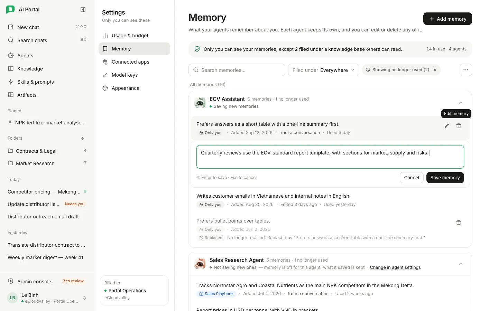Image resolution: width=498 pixels, height=311 pixels.
Task: Click the ECV Assistant avatar
Action: [200, 103]
